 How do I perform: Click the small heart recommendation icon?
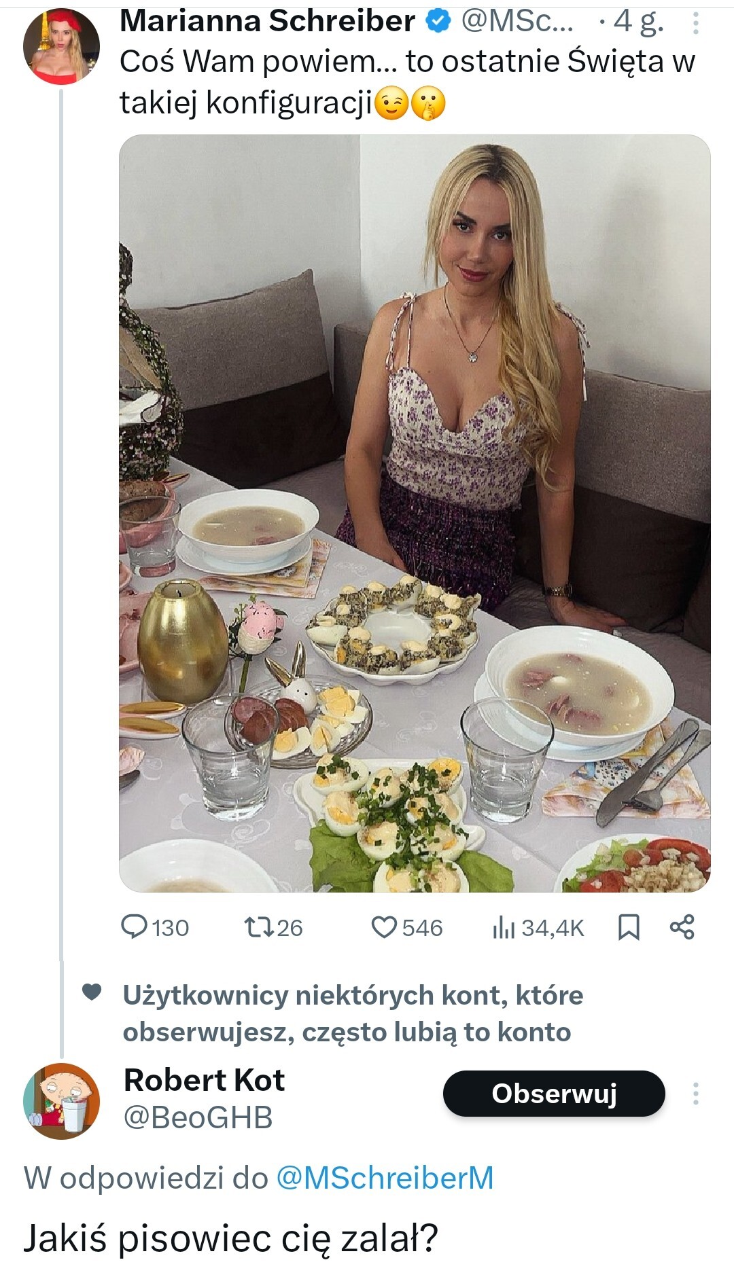point(92,992)
